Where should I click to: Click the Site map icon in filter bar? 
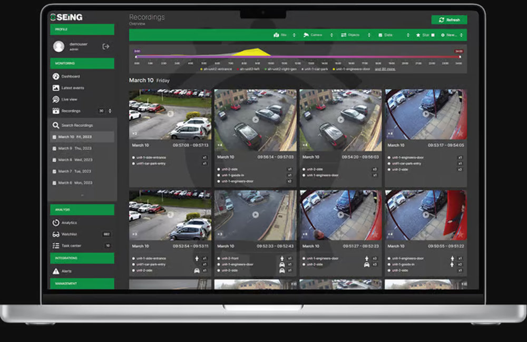tap(276, 35)
